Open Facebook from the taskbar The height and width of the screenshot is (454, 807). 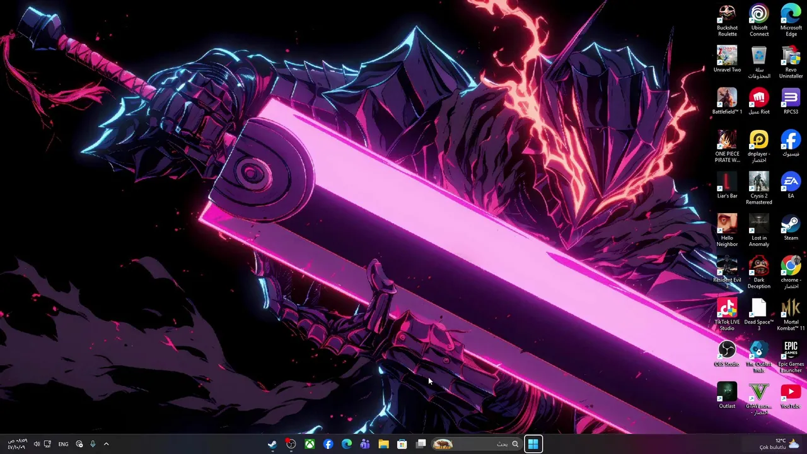(x=328, y=444)
